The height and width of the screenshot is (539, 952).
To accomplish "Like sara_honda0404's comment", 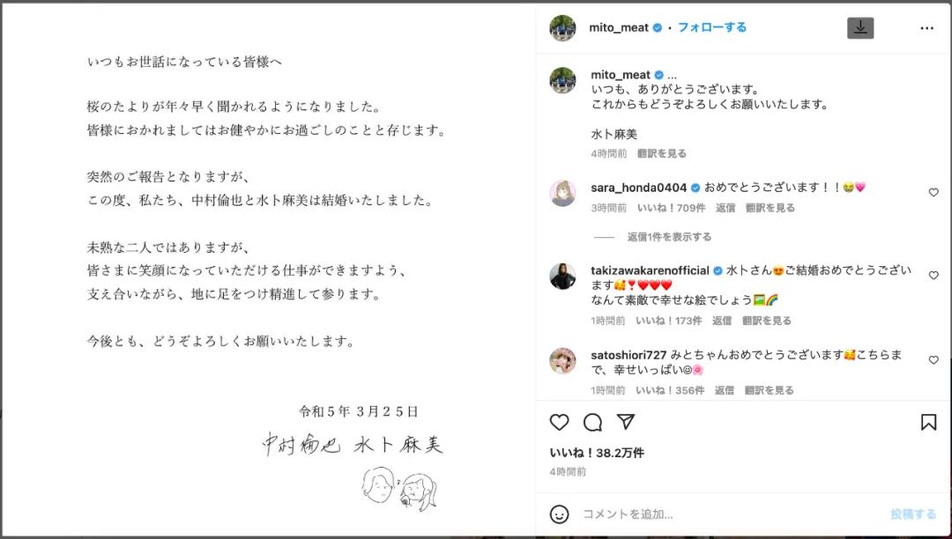I will (x=933, y=192).
